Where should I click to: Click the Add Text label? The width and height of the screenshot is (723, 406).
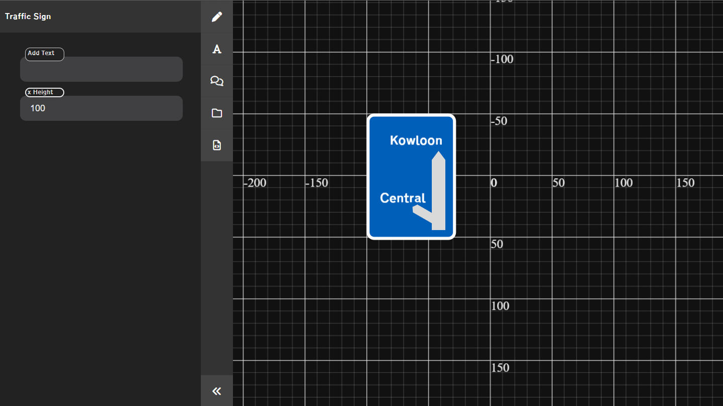(x=44, y=54)
